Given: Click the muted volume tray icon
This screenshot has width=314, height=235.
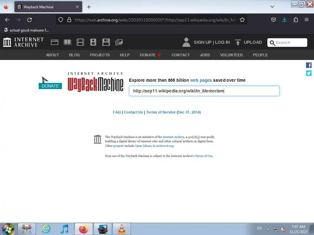Looking at the screenshot, I should pyautogui.click(x=283, y=229).
